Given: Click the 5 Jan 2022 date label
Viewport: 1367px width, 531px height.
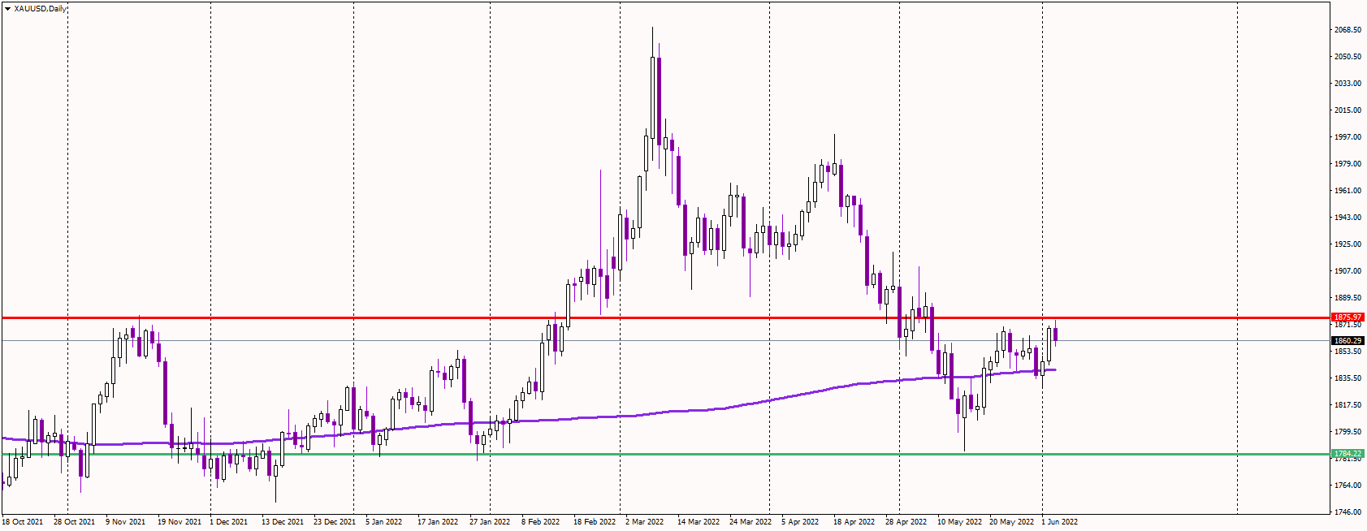Looking at the screenshot, I should pyautogui.click(x=383, y=522).
